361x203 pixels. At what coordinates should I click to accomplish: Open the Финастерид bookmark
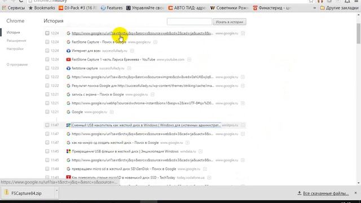tap(272, 8)
